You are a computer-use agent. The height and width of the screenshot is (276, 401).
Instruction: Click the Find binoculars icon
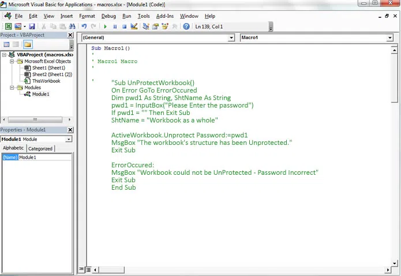[x=72, y=26]
